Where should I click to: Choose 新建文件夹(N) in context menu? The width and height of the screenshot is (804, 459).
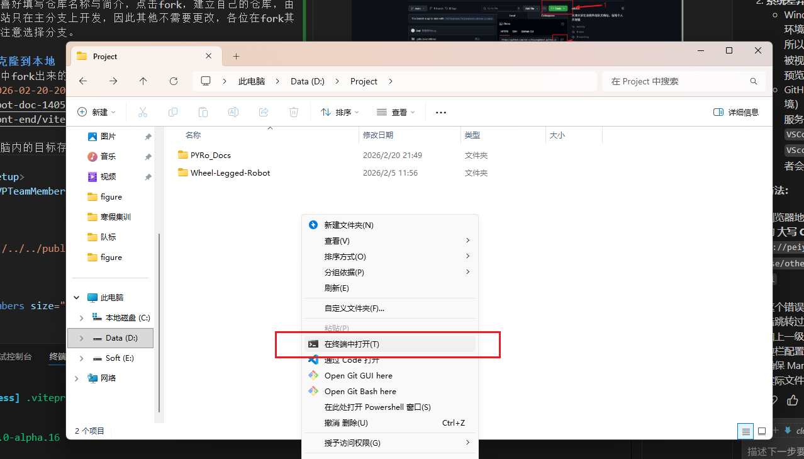(x=390, y=225)
